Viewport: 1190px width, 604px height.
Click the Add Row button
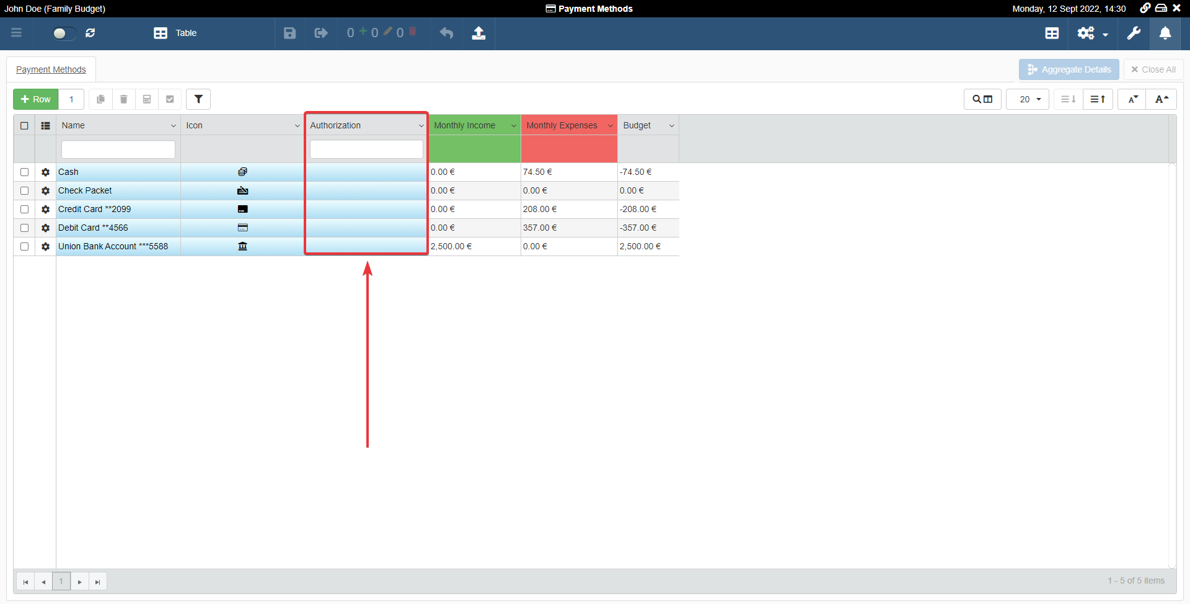[36, 99]
